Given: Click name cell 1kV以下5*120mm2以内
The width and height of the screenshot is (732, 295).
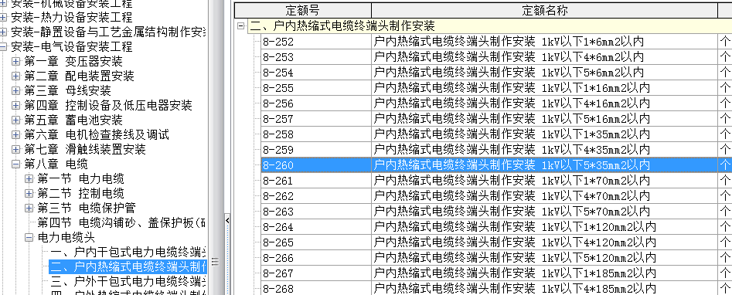Looking at the screenshot, I should 544,258.
